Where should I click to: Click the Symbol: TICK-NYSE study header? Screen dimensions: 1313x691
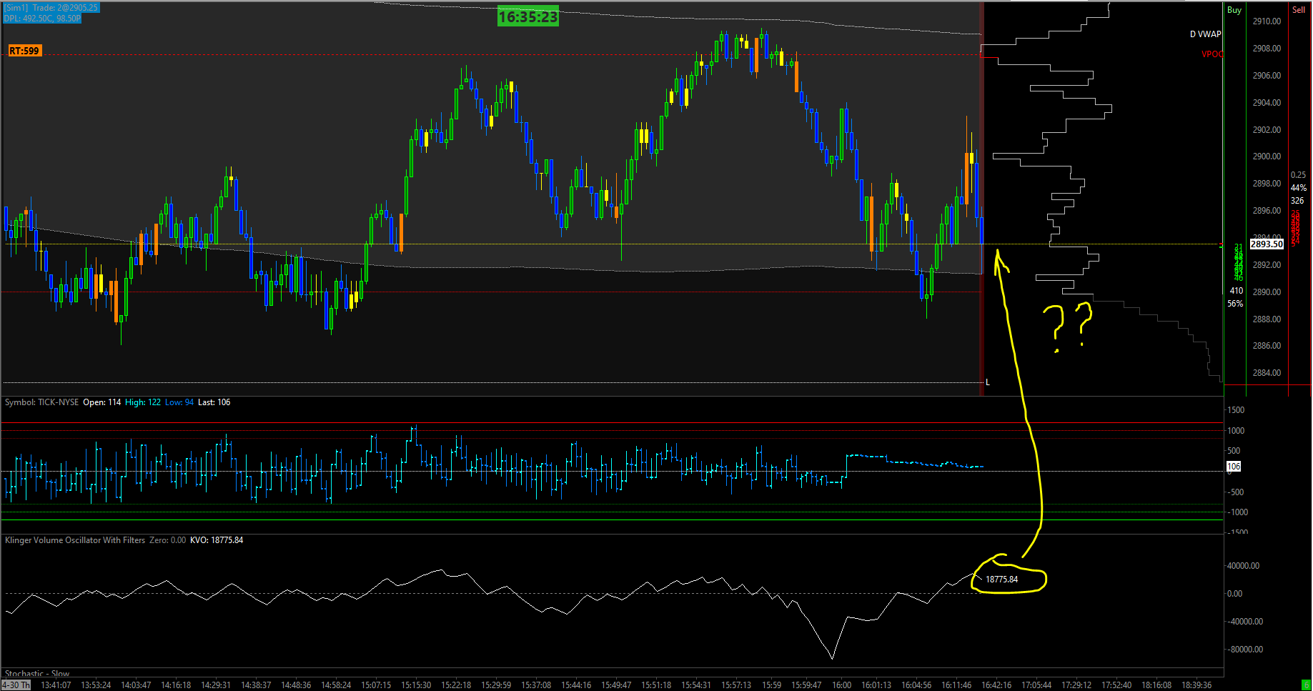(x=41, y=402)
